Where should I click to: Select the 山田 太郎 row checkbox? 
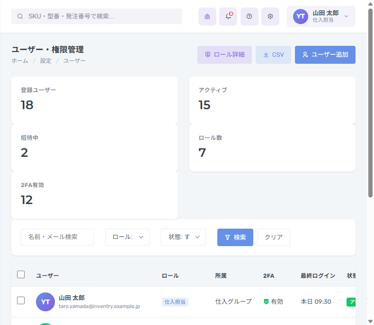coord(21,300)
